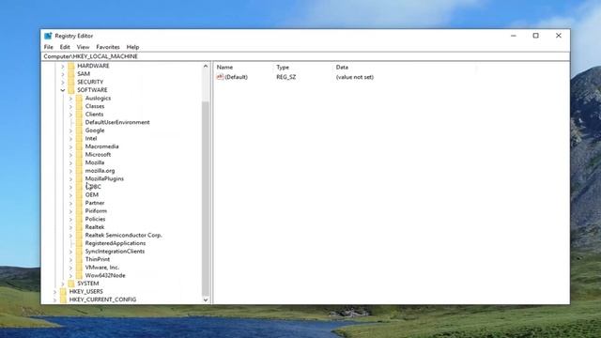Select the SyncIntegrationClients key
Screen dimensions: 601x338
tap(115, 252)
